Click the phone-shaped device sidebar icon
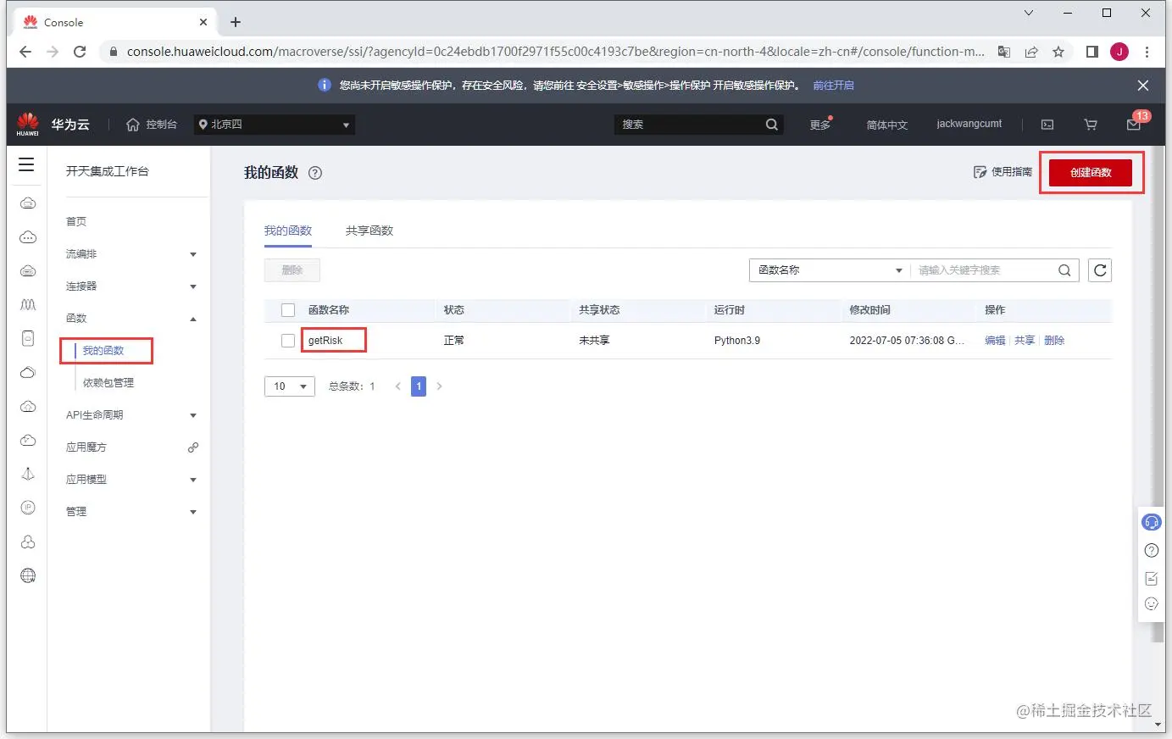1172x739 pixels. tap(28, 338)
